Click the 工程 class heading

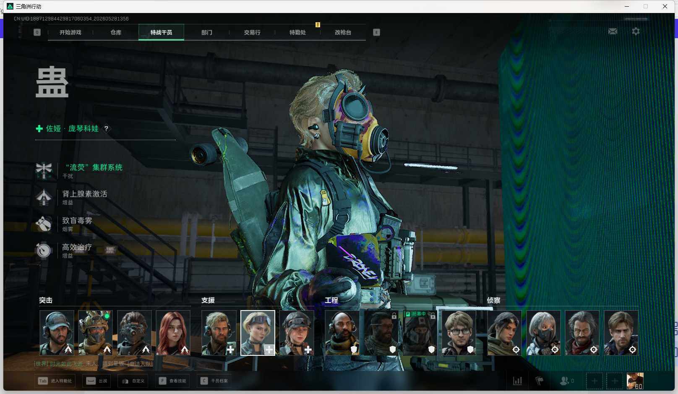pos(331,300)
